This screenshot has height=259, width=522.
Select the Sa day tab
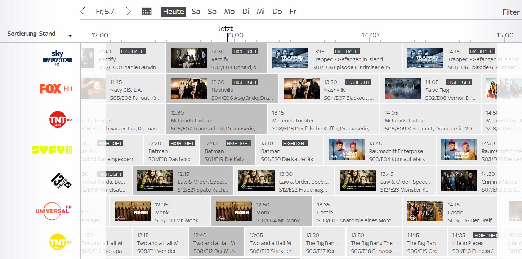[x=196, y=11]
